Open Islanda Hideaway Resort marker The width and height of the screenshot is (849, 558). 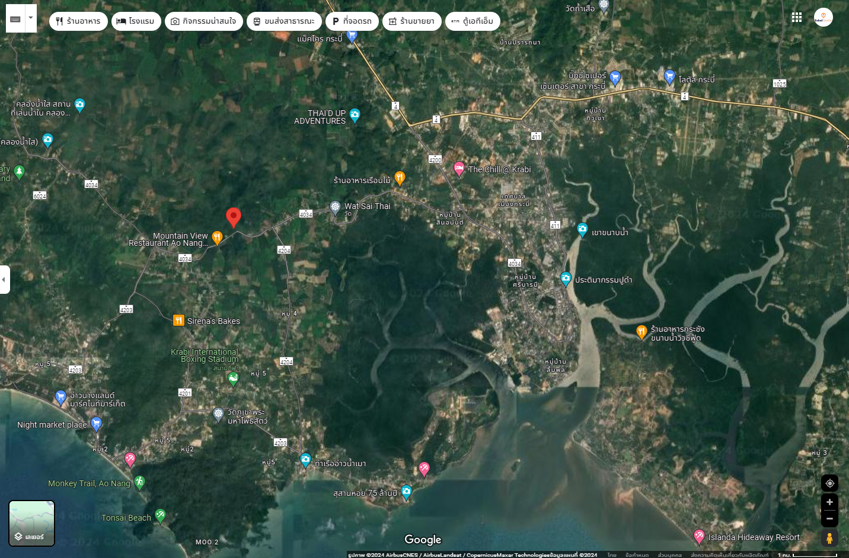click(699, 537)
